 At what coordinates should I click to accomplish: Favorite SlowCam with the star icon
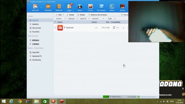(123, 28)
